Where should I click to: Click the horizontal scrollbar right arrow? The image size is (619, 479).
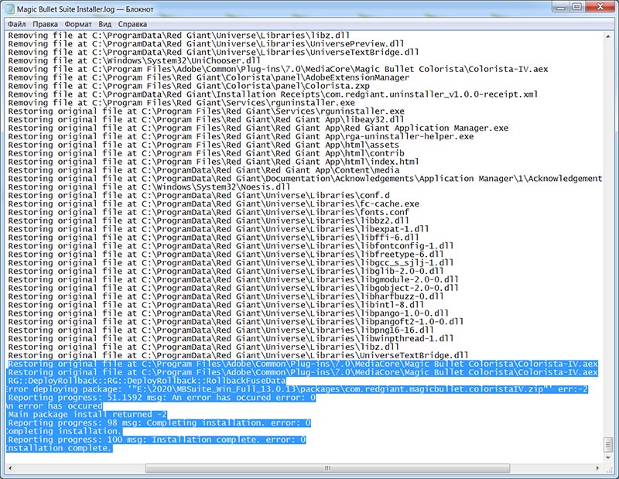point(597,468)
